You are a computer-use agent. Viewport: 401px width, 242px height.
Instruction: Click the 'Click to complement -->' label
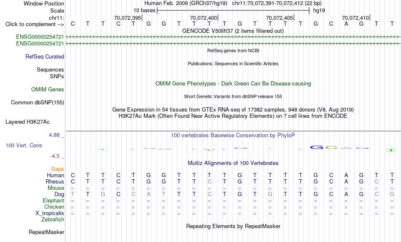35,24
